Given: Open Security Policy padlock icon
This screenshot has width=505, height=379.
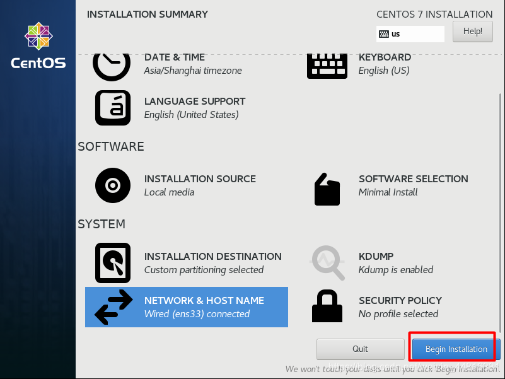Looking at the screenshot, I should pyautogui.click(x=327, y=306).
